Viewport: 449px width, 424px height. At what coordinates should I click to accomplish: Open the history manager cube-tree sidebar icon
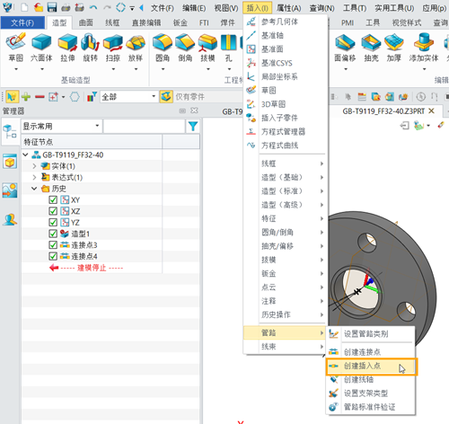point(10,132)
